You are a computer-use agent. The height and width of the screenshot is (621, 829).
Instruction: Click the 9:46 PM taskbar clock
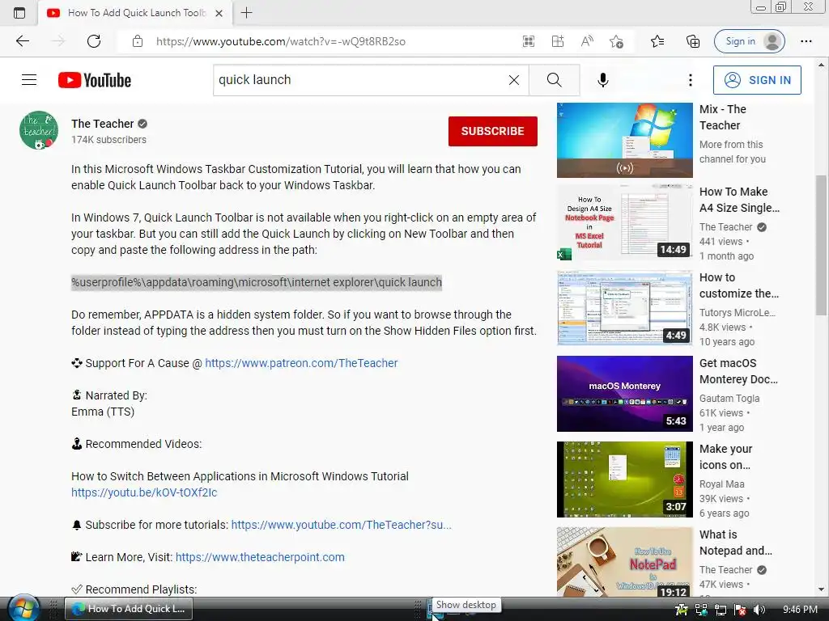click(x=800, y=610)
